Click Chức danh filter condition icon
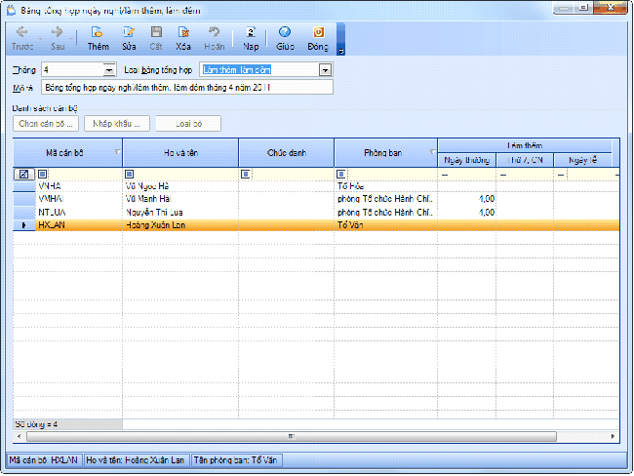The width and height of the screenshot is (634, 476). coord(246,175)
